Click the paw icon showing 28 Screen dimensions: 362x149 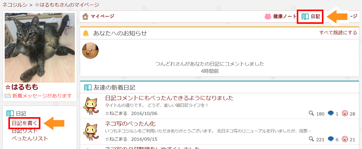(345, 113)
